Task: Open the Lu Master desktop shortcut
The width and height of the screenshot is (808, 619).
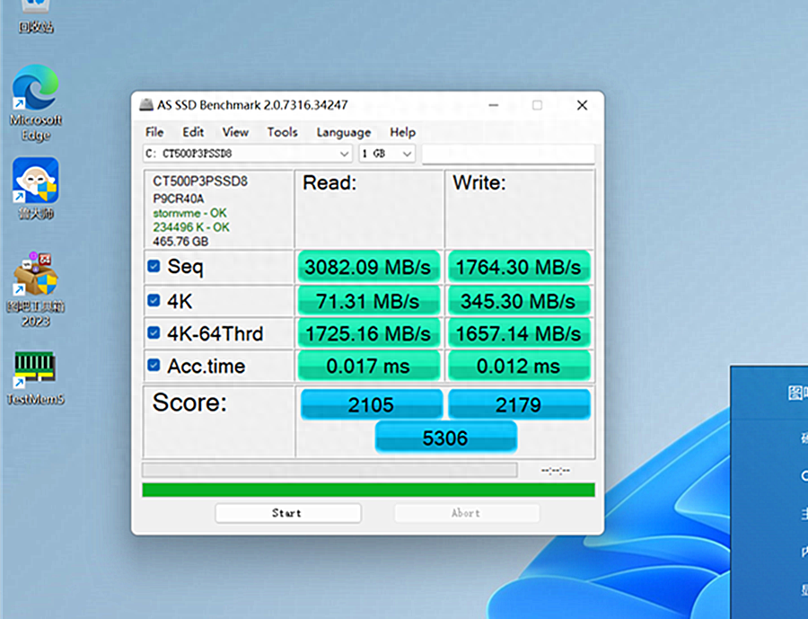Action: tap(36, 189)
